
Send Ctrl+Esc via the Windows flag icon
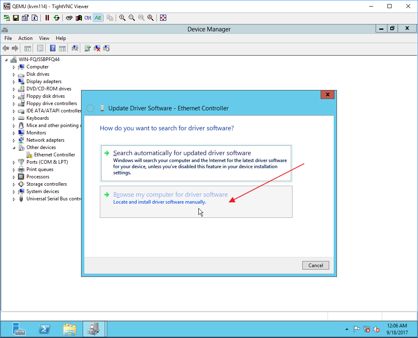pyautogui.click(x=78, y=18)
